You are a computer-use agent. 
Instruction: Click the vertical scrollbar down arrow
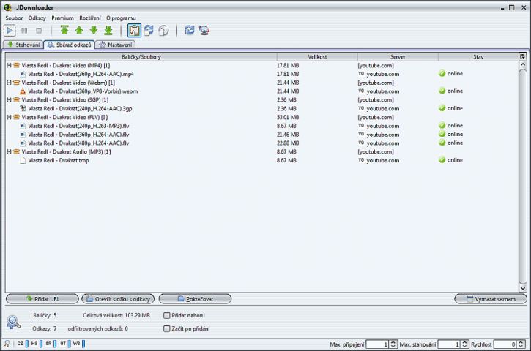[522, 288]
